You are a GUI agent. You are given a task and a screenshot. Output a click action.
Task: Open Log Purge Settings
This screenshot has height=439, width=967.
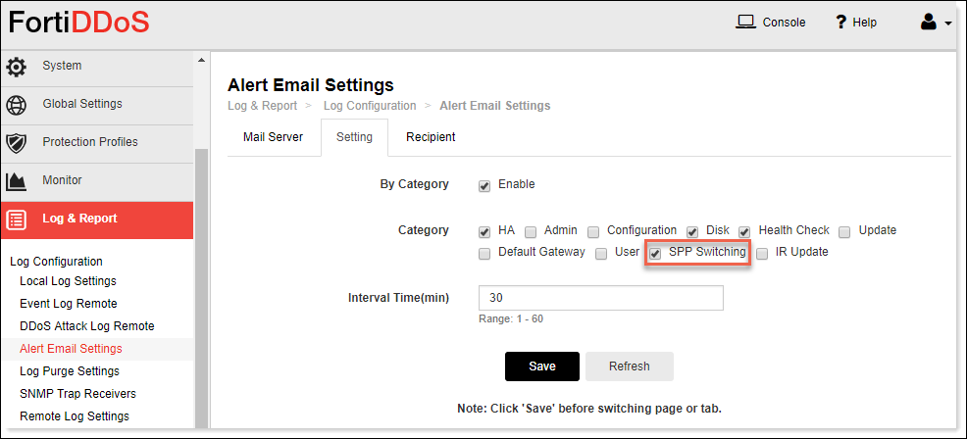[70, 371]
